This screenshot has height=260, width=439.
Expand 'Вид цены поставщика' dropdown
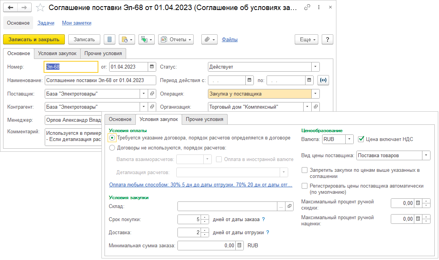coord(426,156)
